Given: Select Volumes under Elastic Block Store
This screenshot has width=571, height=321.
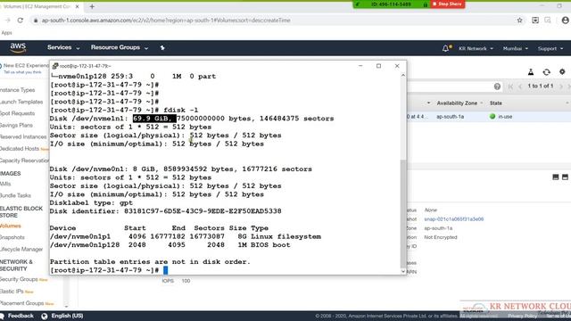Looking at the screenshot, I should (11, 226).
